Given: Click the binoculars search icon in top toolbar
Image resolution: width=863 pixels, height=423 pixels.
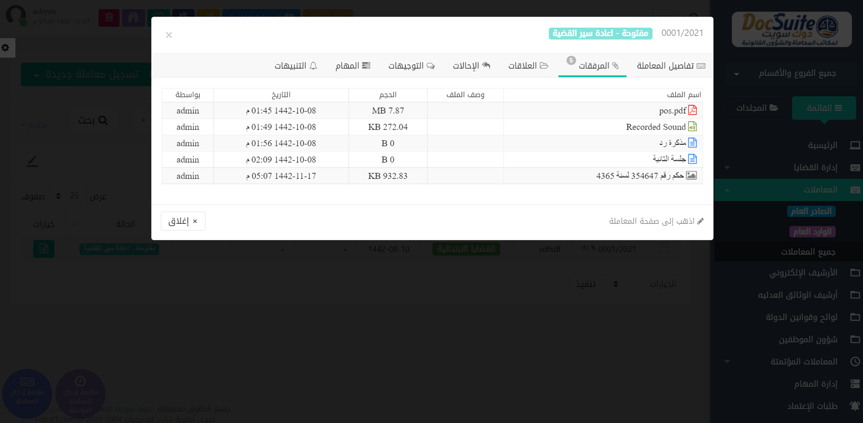Looking at the screenshot, I should tap(133, 18).
